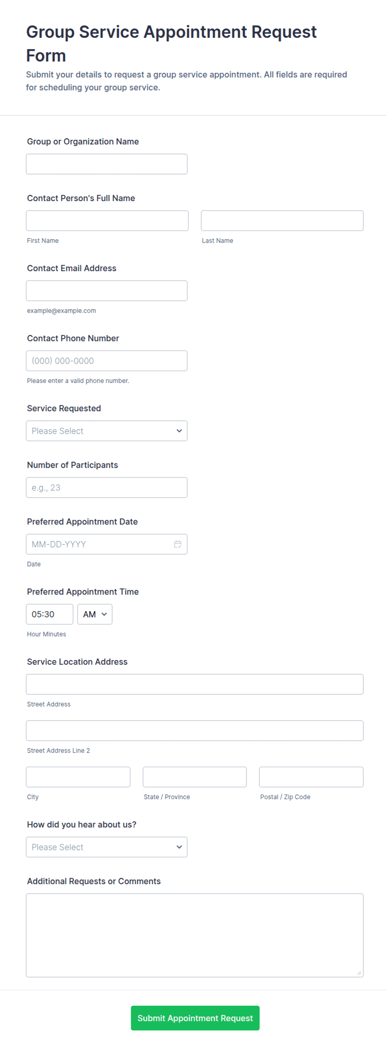This screenshot has width=386, height=1051.
Task: Focus the Group or Organization Name field
Action: 107,164
